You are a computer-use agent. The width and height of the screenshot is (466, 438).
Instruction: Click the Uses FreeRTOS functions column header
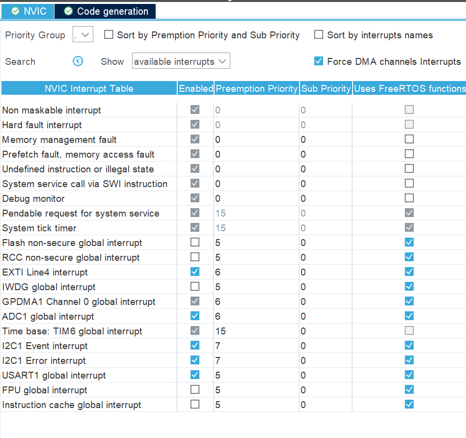[410, 88]
